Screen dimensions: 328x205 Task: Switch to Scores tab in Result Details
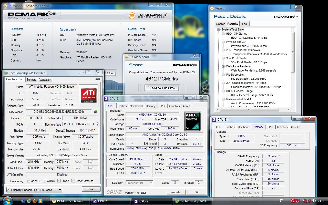pos(221,24)
